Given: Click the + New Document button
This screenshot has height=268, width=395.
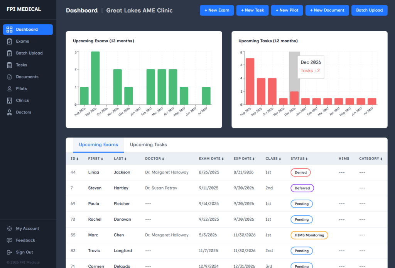Looking at the screenshot, I should click(327, 10).
